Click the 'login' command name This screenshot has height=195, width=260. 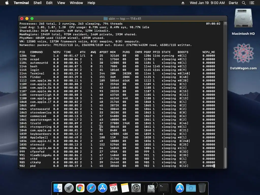point(35,70)
